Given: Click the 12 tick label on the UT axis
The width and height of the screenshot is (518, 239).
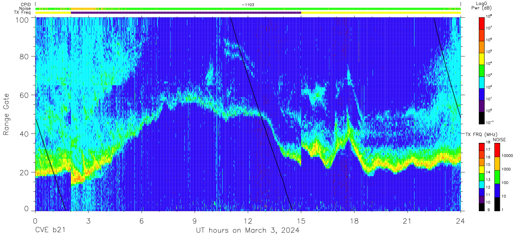Looking at the screenshot, I should pyautogui.click(x=248, y=221).
